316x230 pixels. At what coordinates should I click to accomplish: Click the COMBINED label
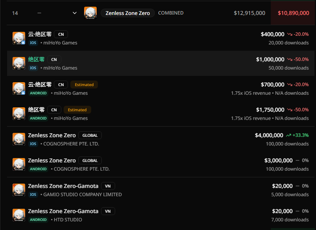click(171, 13)
